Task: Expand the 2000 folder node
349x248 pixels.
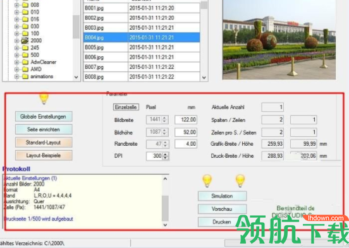Action: tap(16, 40)
